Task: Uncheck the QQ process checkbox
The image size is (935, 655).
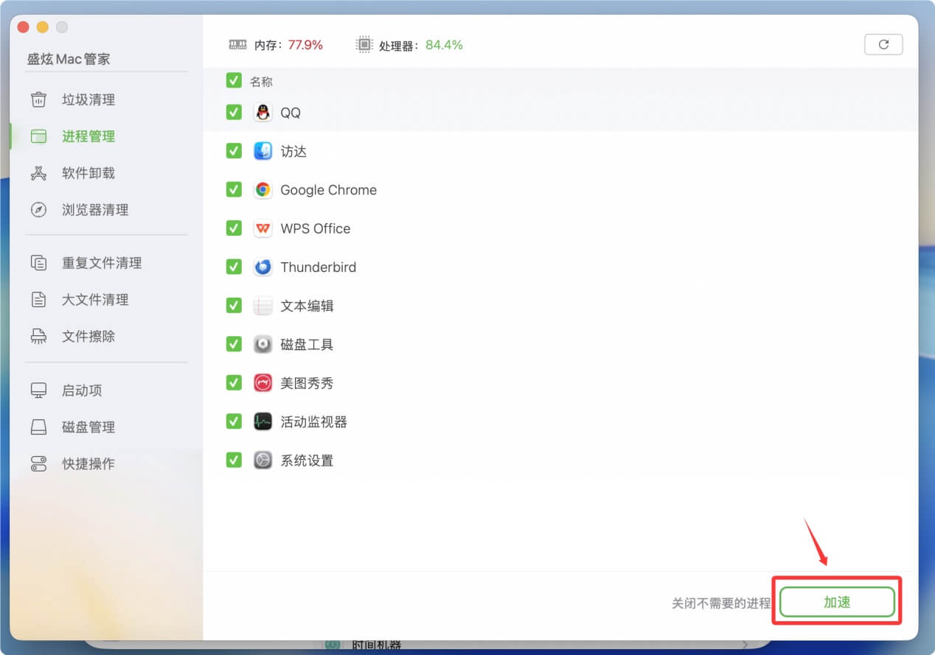Action: pos(233,112)
